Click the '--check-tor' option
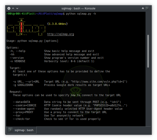This screenshot has height=140, width=157. (21, 119)
